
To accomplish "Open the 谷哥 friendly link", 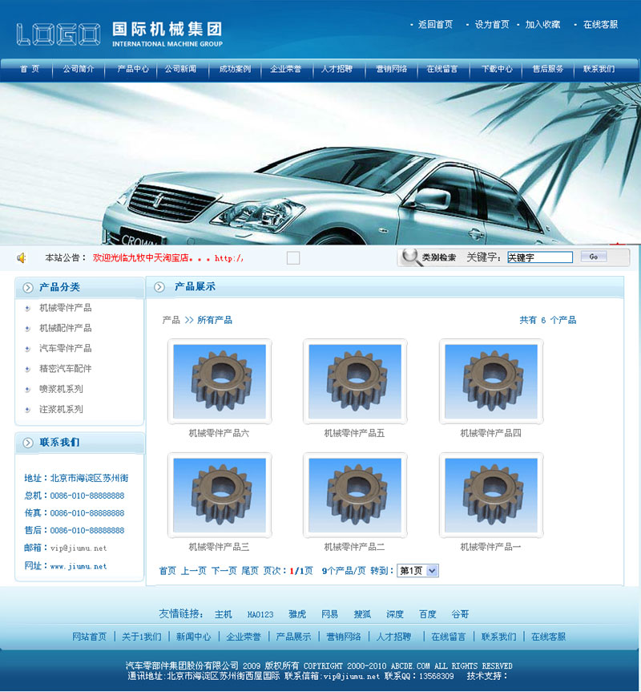I will coord(460,614).
